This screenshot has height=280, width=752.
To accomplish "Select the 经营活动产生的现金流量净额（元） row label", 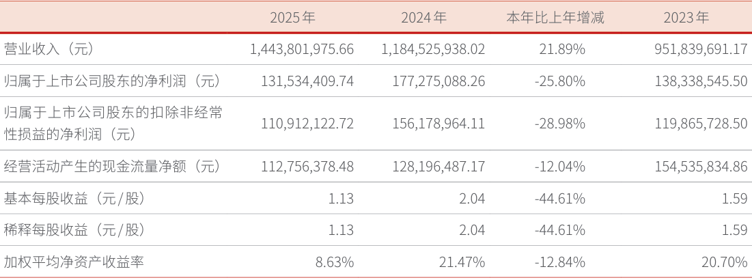I will 113,166.
